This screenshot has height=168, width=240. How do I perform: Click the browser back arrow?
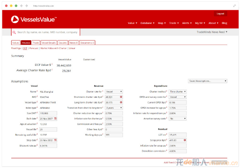click(22, 6)
